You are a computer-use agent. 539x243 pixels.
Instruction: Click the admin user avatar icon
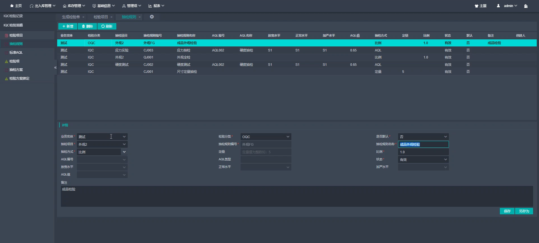[498, 6]
